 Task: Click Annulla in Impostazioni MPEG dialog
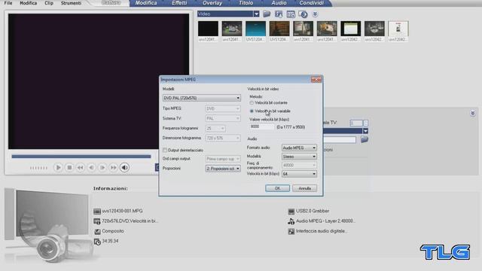click(304, 188)
